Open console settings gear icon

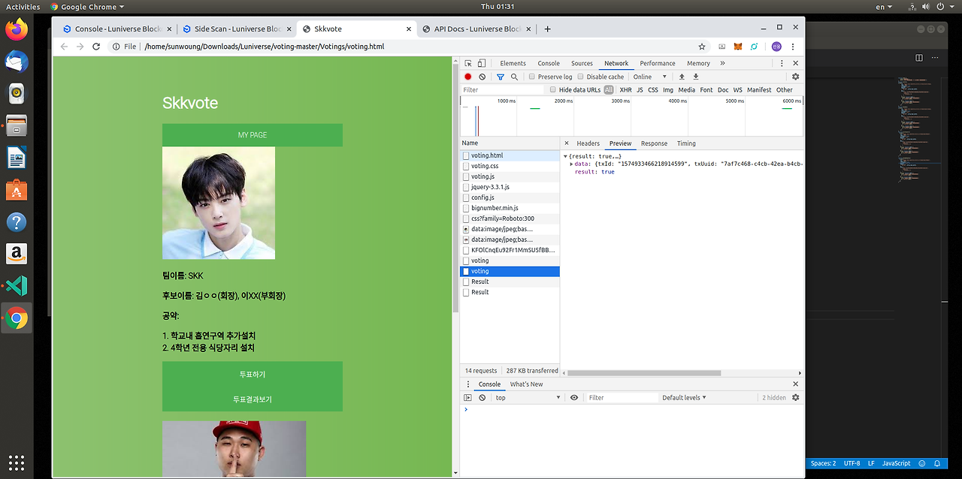pyautogui.click(x=795, y=398)
